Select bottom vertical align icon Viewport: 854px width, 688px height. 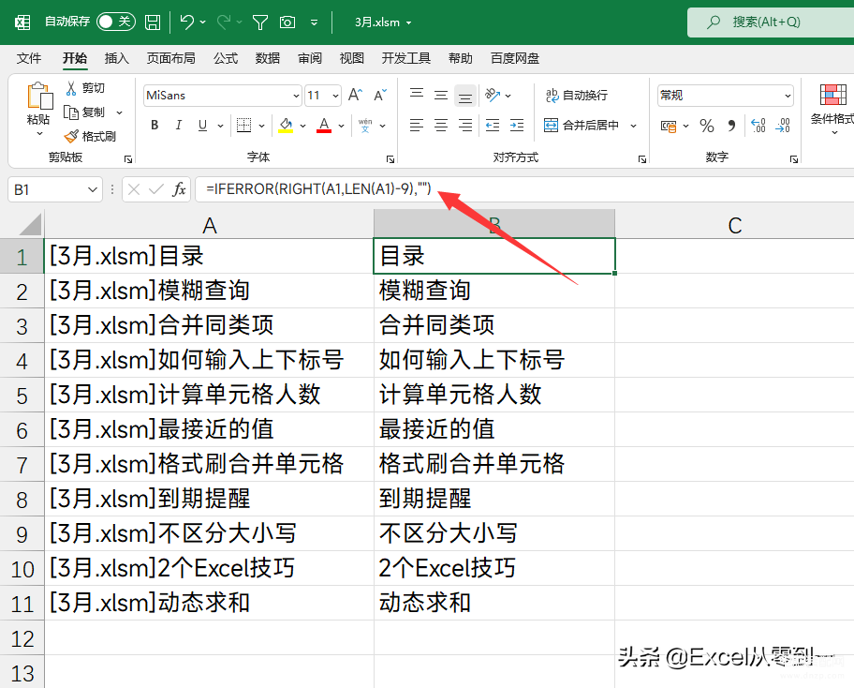465,96
